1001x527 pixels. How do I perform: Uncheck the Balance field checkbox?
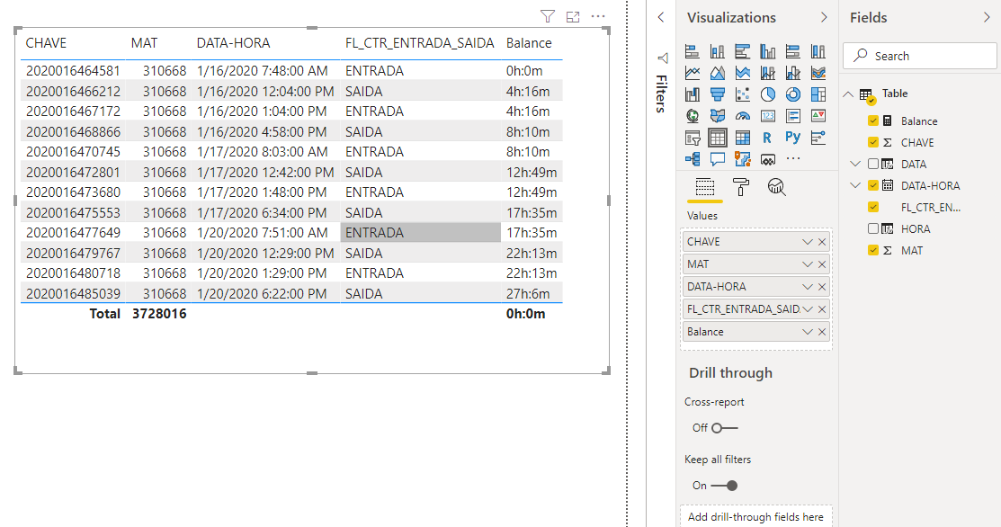[872, 121]
